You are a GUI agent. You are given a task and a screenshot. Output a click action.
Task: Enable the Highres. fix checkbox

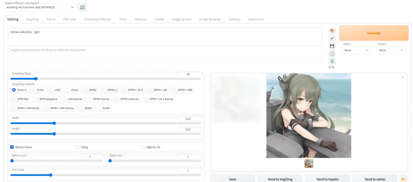[x=143, y=147]
